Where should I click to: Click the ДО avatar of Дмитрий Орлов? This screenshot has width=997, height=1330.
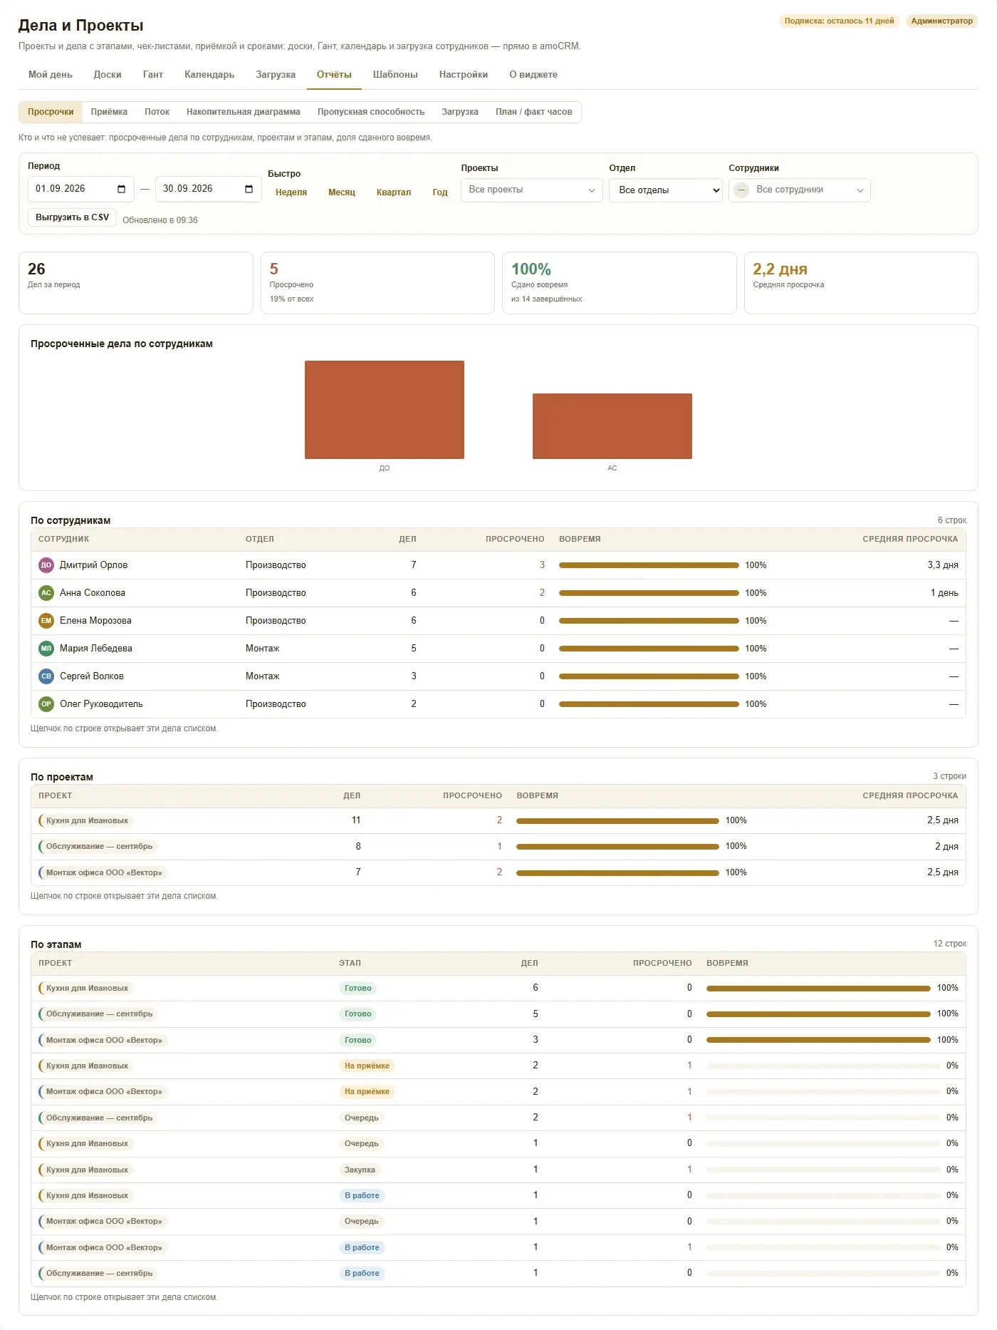pos(46,565)
